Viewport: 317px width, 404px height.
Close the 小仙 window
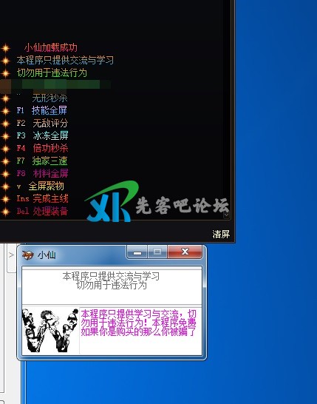tap(185, 252)
